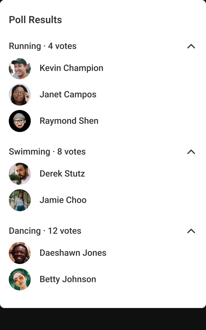Select the Betty Johnson name
Image resolution: width=206 pixels, height=330 pixels.
[68, 279]
